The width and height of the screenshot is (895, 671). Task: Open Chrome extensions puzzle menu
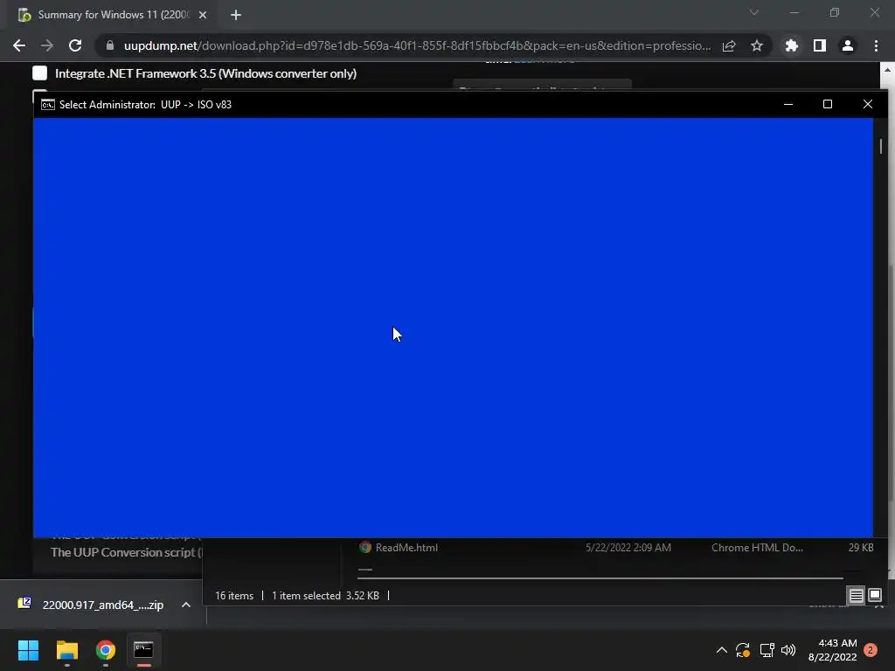pyautogui.click(x=792, y=45)
